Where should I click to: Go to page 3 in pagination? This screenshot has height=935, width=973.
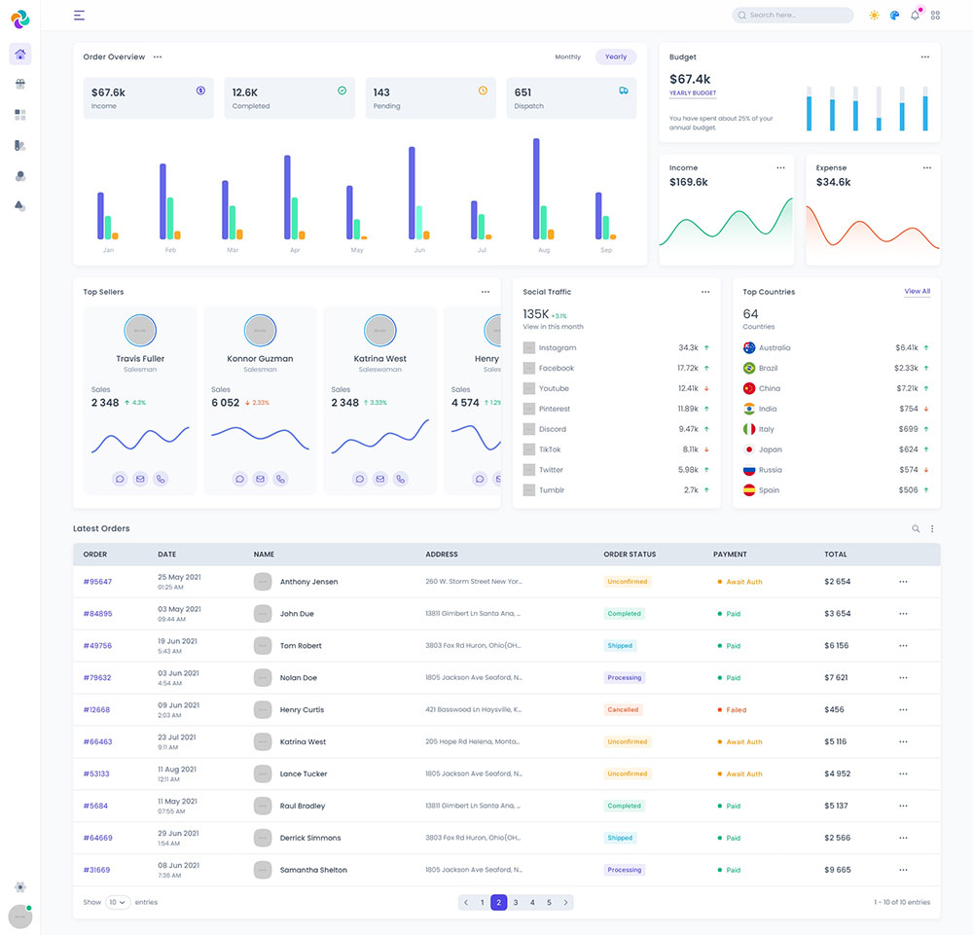click(516, 903)
